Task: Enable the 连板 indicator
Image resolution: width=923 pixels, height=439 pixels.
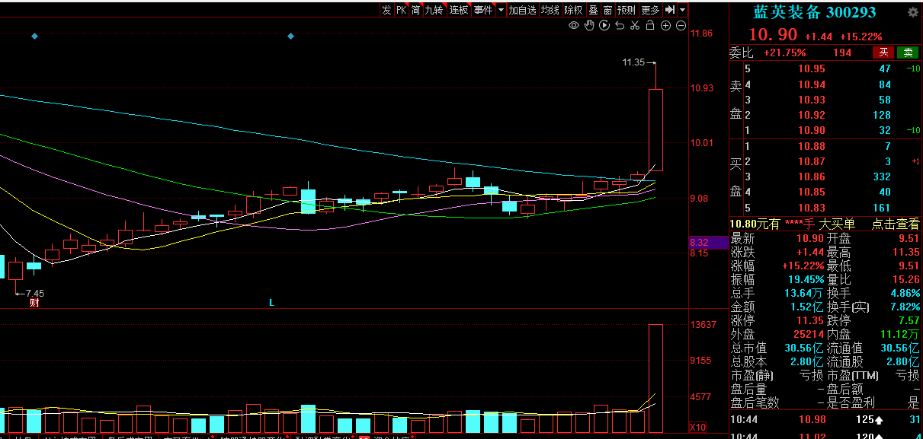Action: (459, 10)
